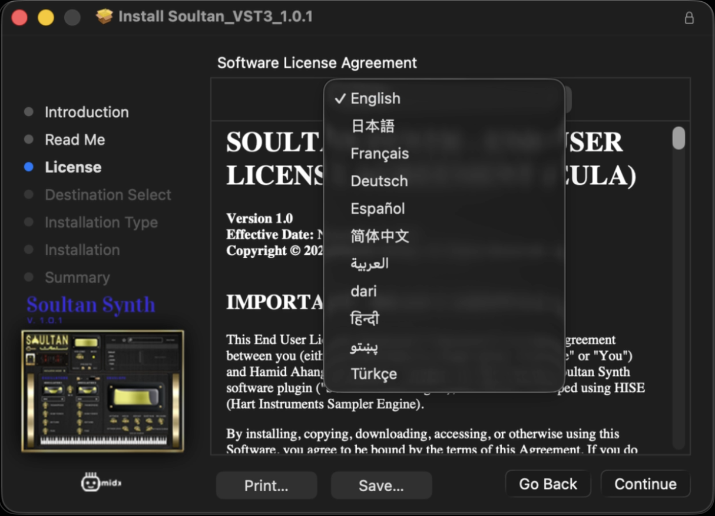The width and height of the screenshot is (715, 516).
Task: Click the installer package icon in the title bar
Action: [x=104, y=16]
